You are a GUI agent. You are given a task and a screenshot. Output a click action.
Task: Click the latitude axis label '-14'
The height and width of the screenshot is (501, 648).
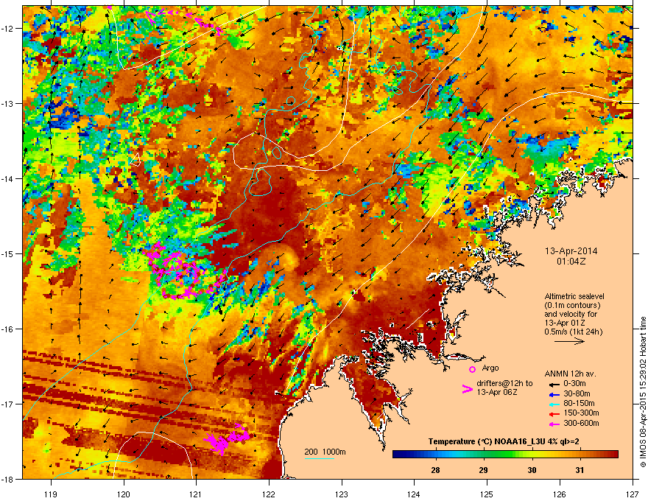(7, 178)
